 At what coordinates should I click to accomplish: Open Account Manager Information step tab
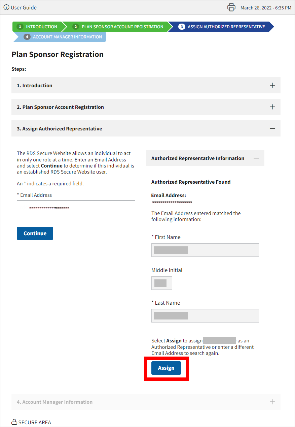[x=63, y=37]
